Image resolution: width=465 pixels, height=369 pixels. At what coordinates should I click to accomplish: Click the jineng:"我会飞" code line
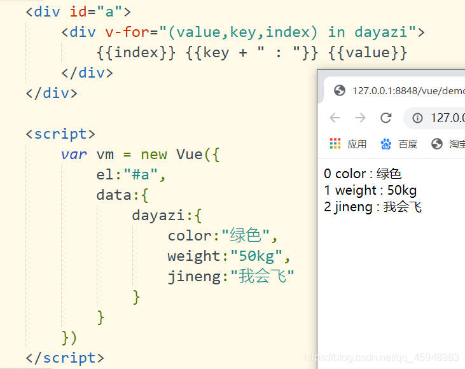pyautogui.click(x=231, y=277)
